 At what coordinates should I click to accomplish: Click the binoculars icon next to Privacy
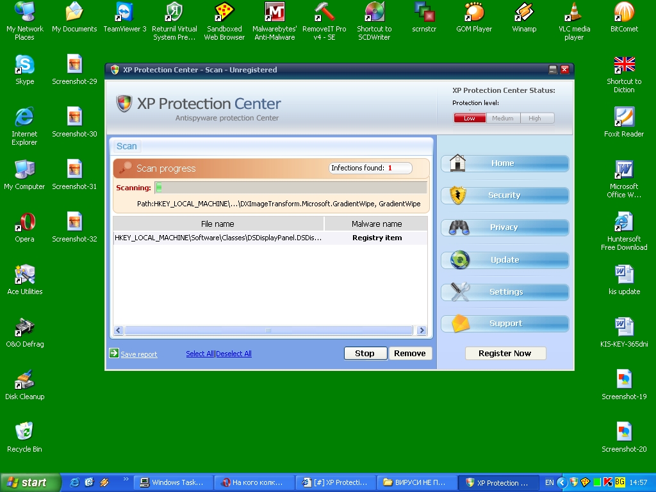[x=459, y=227]
